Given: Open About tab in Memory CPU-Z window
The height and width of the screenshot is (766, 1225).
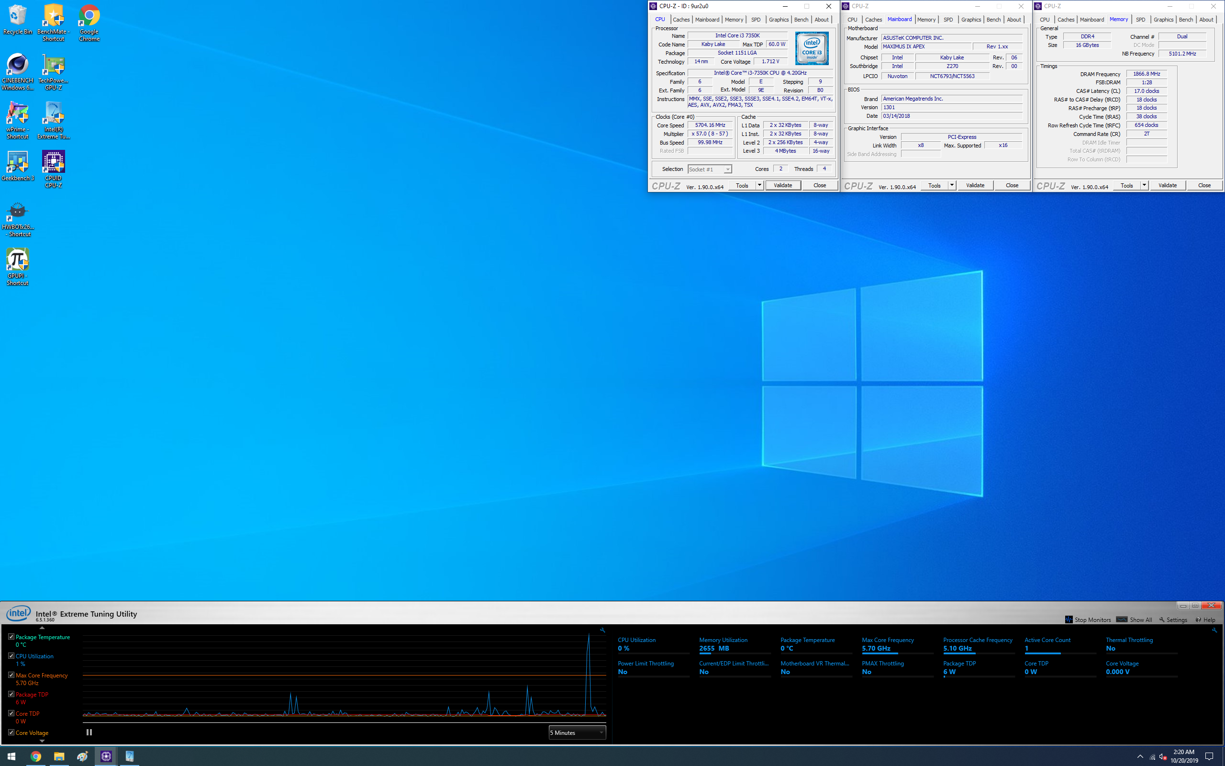Looking at the screenshot, I should [1206, 20].
